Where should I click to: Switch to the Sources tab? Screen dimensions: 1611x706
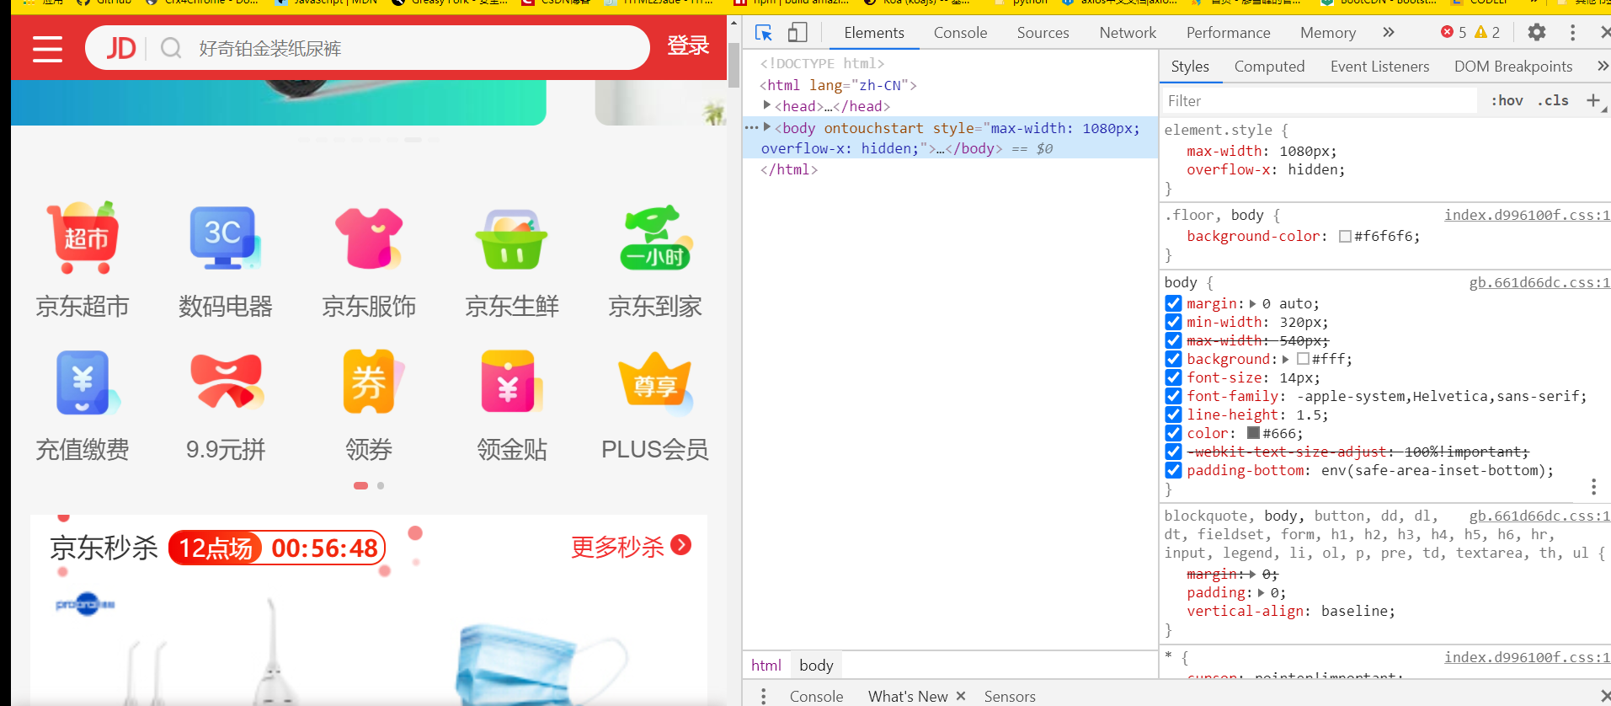coord(1043,32)
